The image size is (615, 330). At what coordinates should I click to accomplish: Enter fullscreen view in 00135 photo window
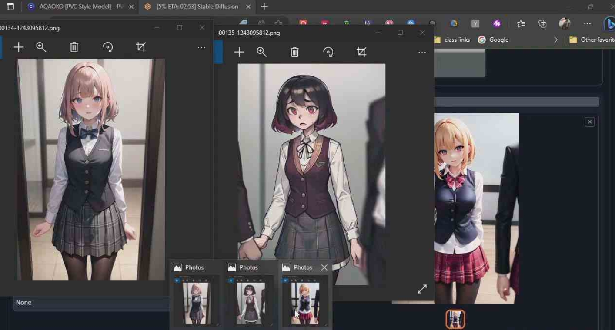422,289
